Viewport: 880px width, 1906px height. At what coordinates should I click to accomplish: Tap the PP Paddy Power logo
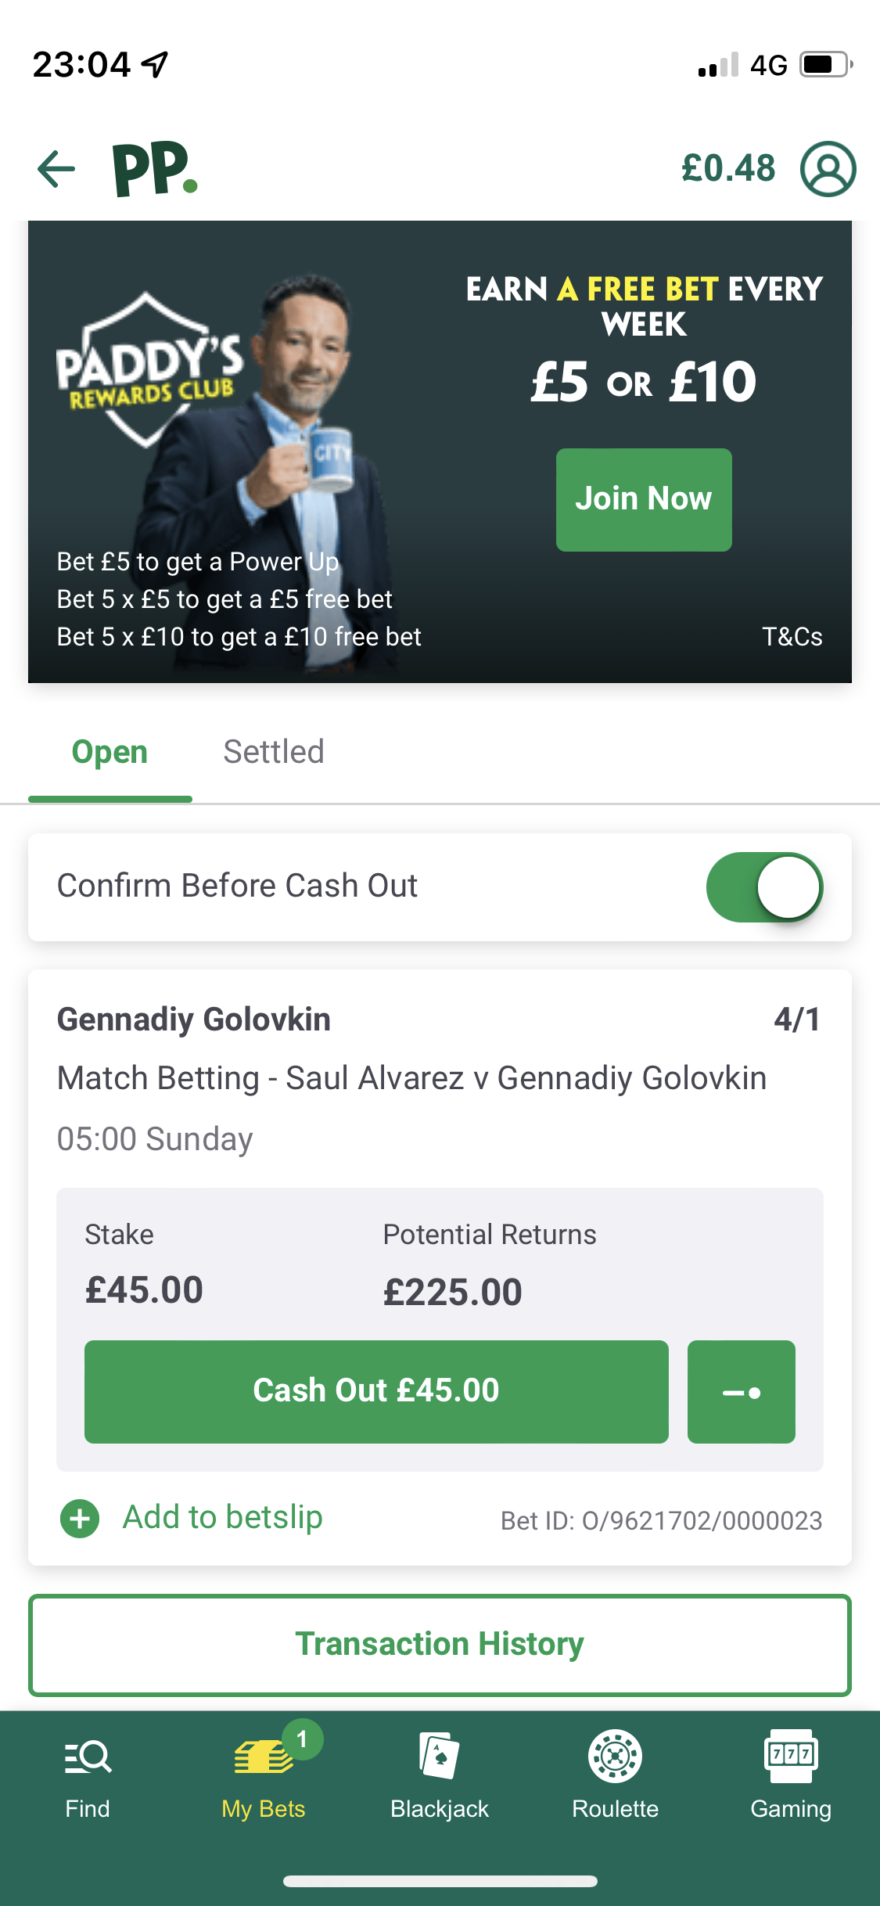[155, 169]
